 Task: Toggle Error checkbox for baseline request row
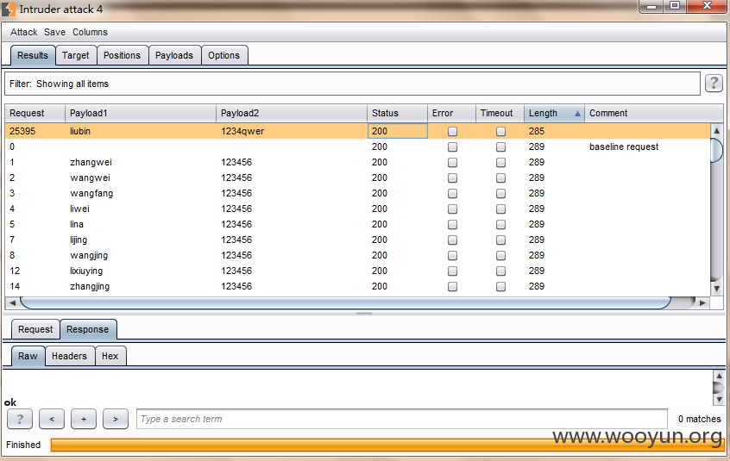[x=452, y=146]
